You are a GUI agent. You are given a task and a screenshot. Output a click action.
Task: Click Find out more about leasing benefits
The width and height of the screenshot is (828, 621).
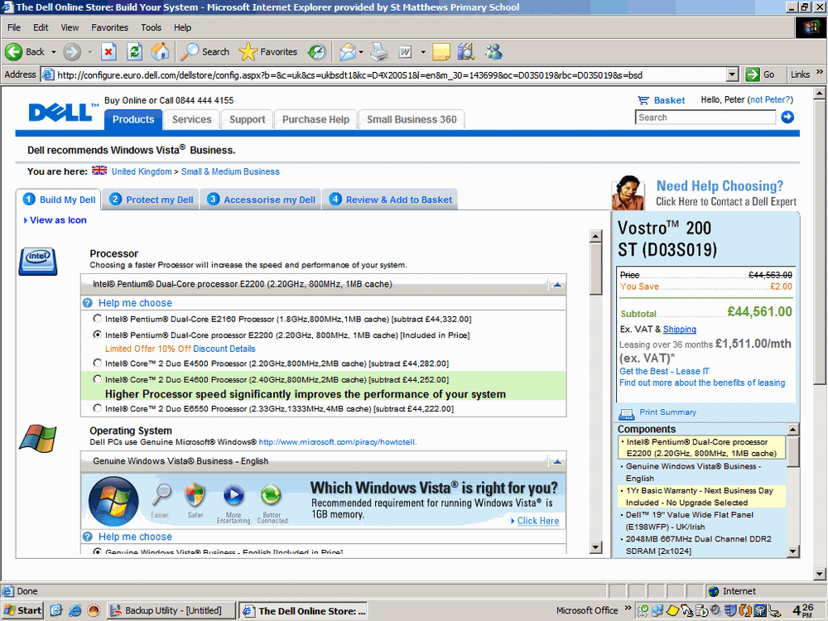click(x=702, y=383)
